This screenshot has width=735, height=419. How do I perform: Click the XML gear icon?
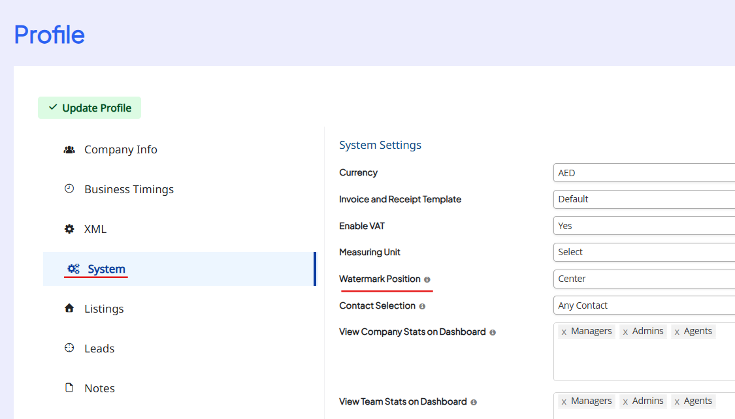[69, 229]
